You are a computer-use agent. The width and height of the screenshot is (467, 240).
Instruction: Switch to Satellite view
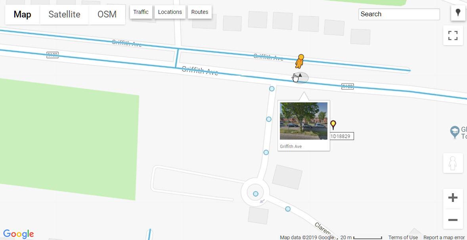tap(64, 14)
